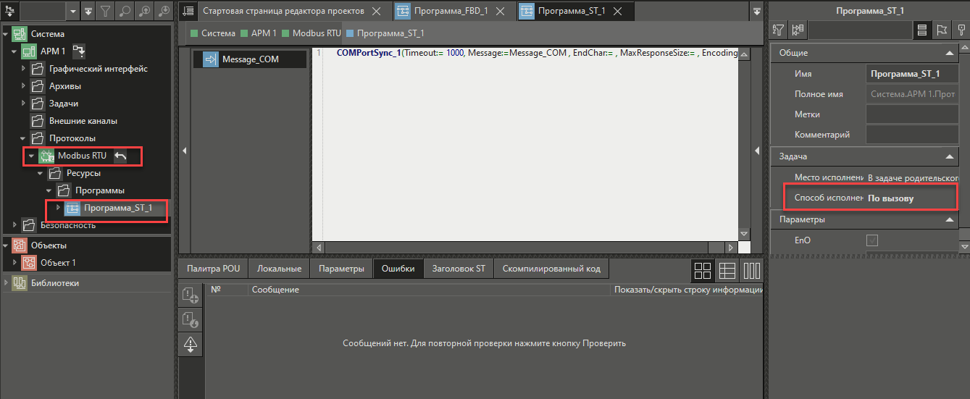Open the navigator toolbar dropdown arrow
The image size is (970, 399).
pyautogui.click(x=73, y=11)
